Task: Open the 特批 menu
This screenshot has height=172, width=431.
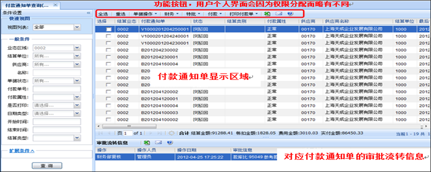Action: pyautogui.click(x=193, y=13)
